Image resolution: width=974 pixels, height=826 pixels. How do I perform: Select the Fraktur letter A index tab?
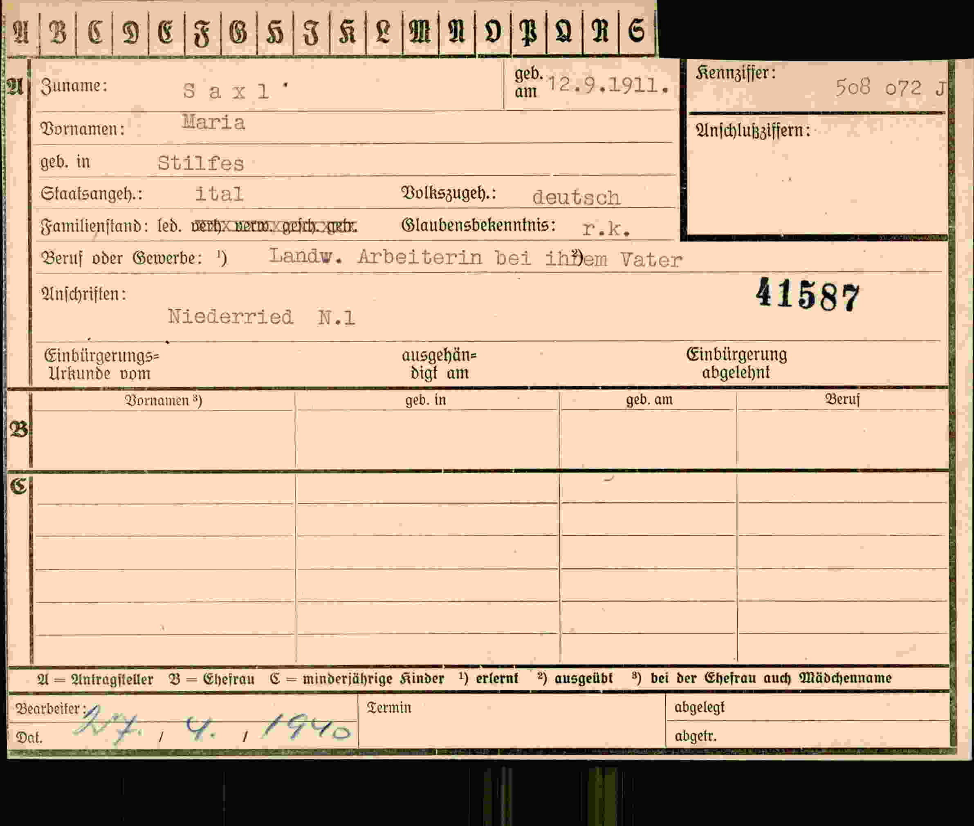[x=22, y=33]
